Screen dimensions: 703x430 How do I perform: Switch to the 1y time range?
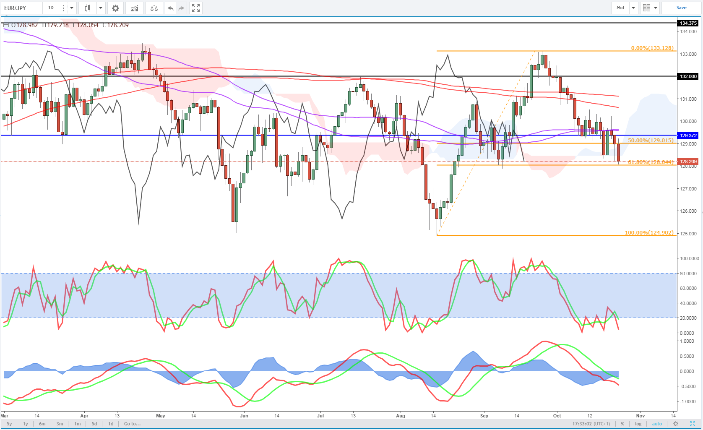tap(26, 424)
